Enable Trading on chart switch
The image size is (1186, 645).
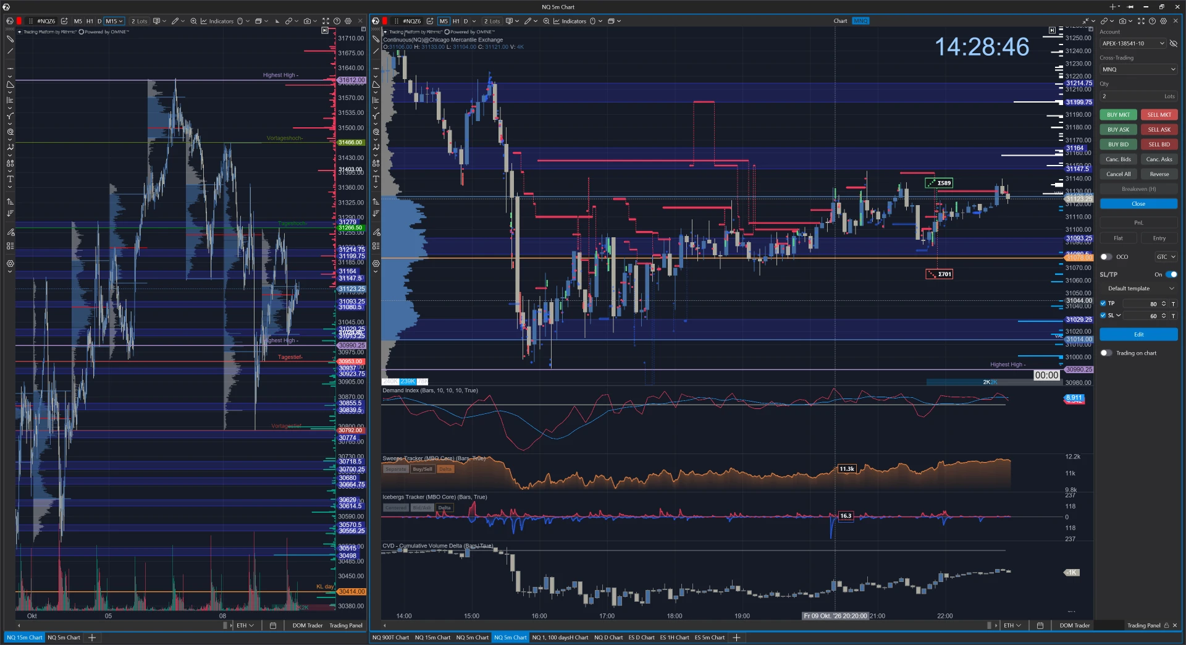point(1106,353)
